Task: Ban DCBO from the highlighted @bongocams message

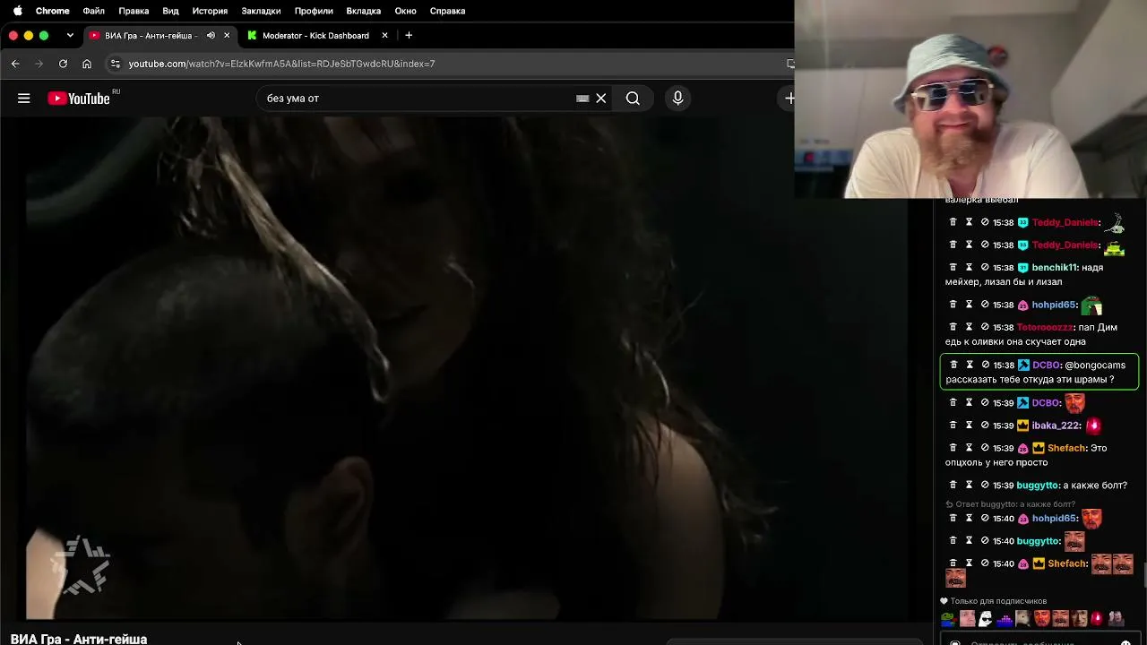Action: 985,365
